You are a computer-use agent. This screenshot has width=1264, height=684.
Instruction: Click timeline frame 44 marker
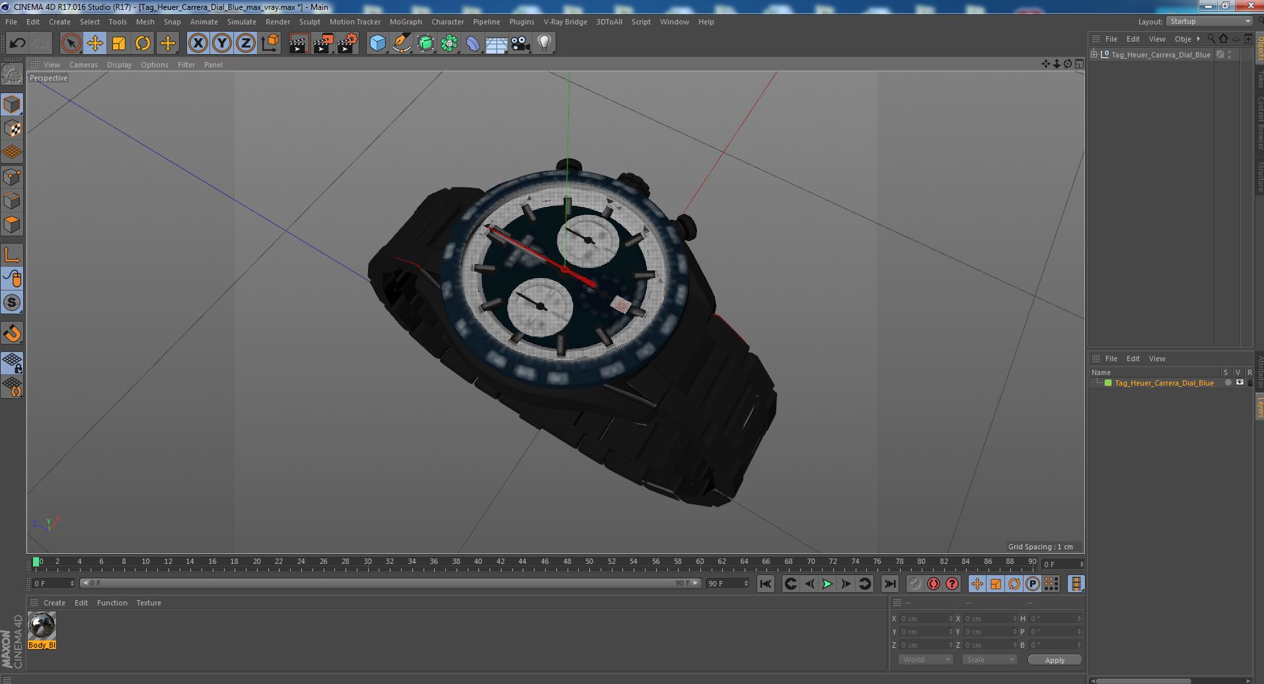(x=522, y=563)
